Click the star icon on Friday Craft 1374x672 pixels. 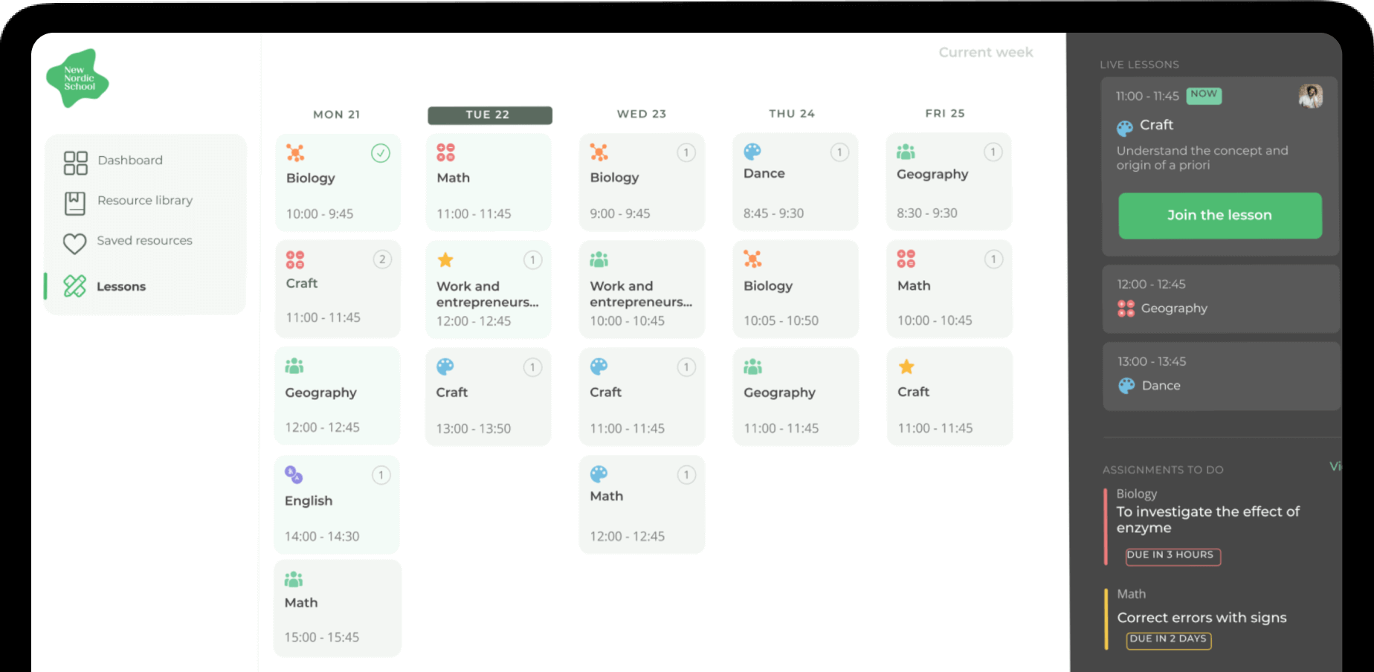tap(906, 366)
